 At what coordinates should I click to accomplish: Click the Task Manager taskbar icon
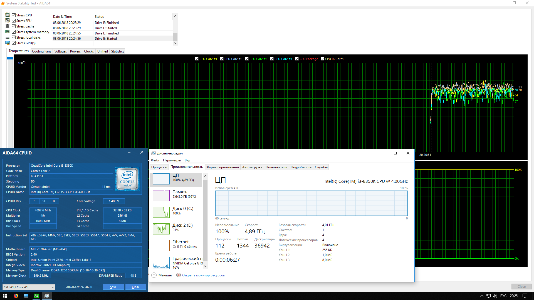coord(47,296)
